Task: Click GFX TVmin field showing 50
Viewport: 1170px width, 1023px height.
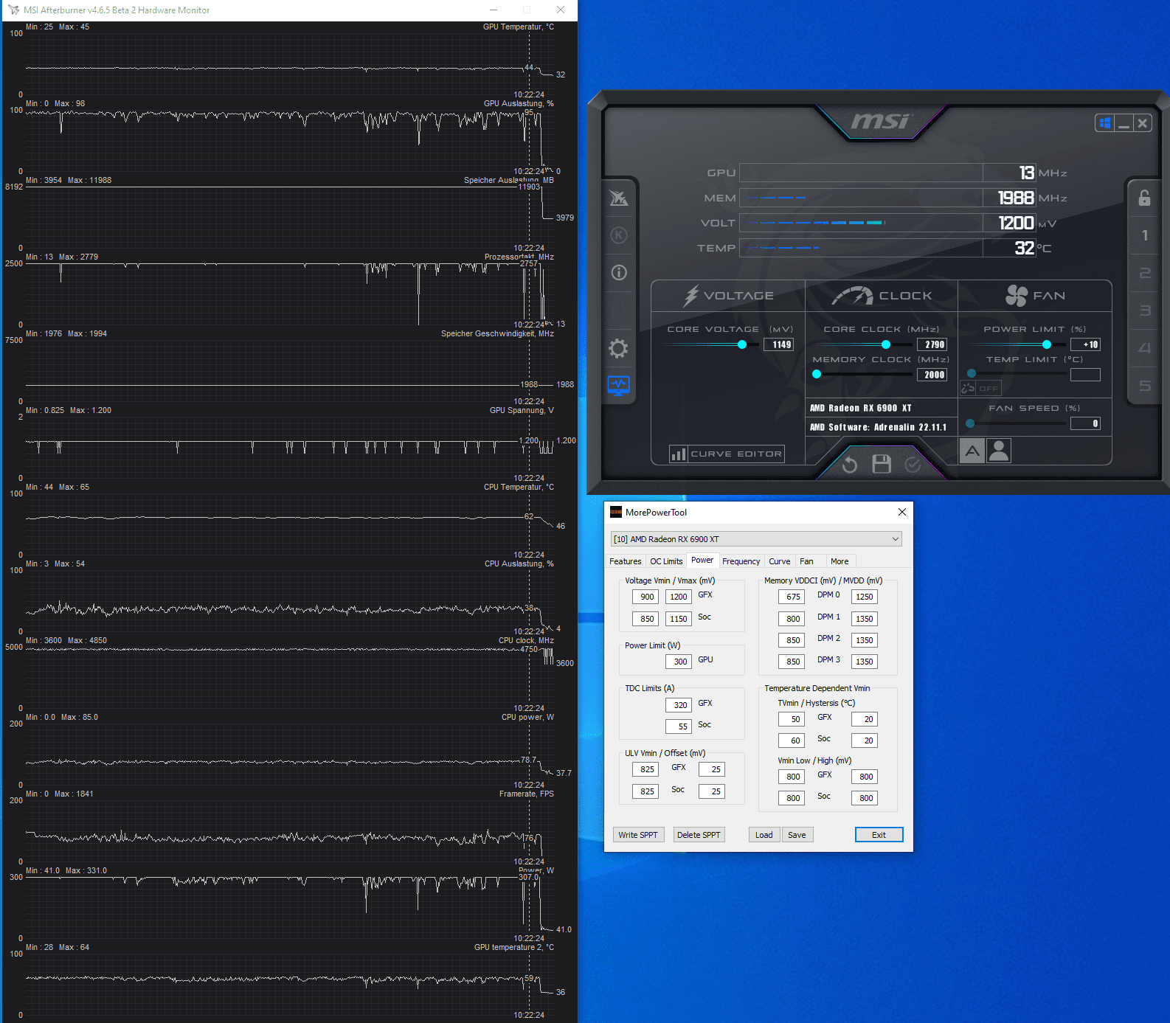Action: point(792,719)
